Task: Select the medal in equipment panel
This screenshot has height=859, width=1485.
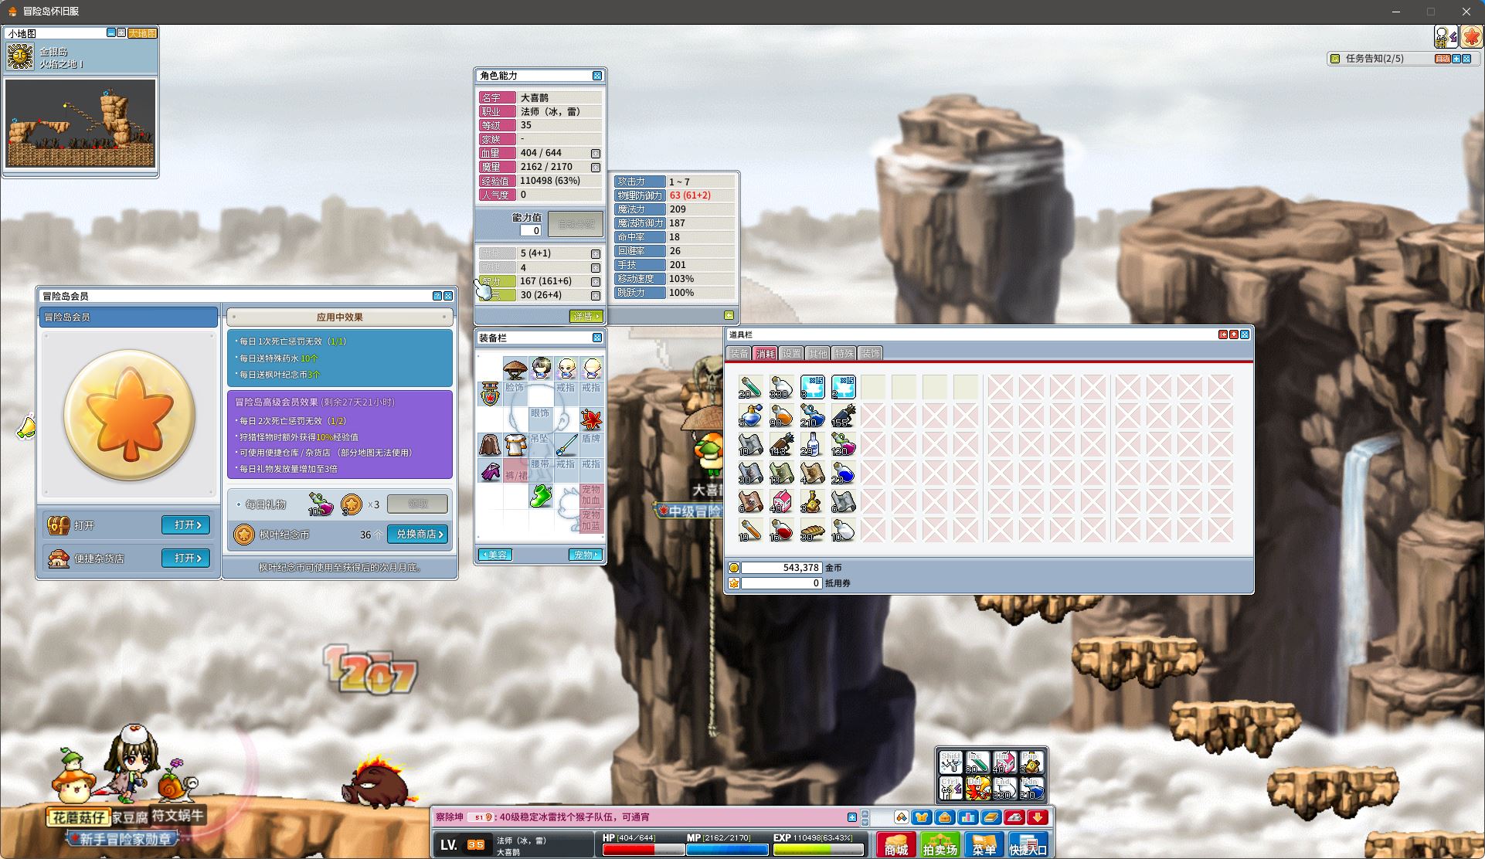Action: [x=490, y=394]
